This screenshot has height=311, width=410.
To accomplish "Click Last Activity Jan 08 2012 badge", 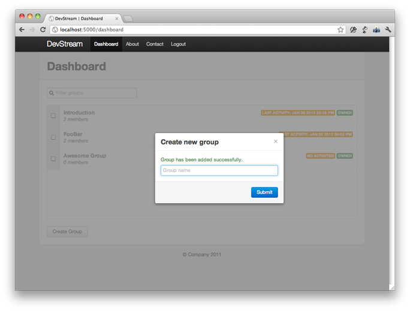I will [298, 113].
